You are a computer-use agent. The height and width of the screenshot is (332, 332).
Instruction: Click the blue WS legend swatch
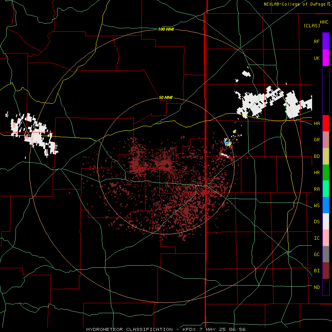coord(326,205)
